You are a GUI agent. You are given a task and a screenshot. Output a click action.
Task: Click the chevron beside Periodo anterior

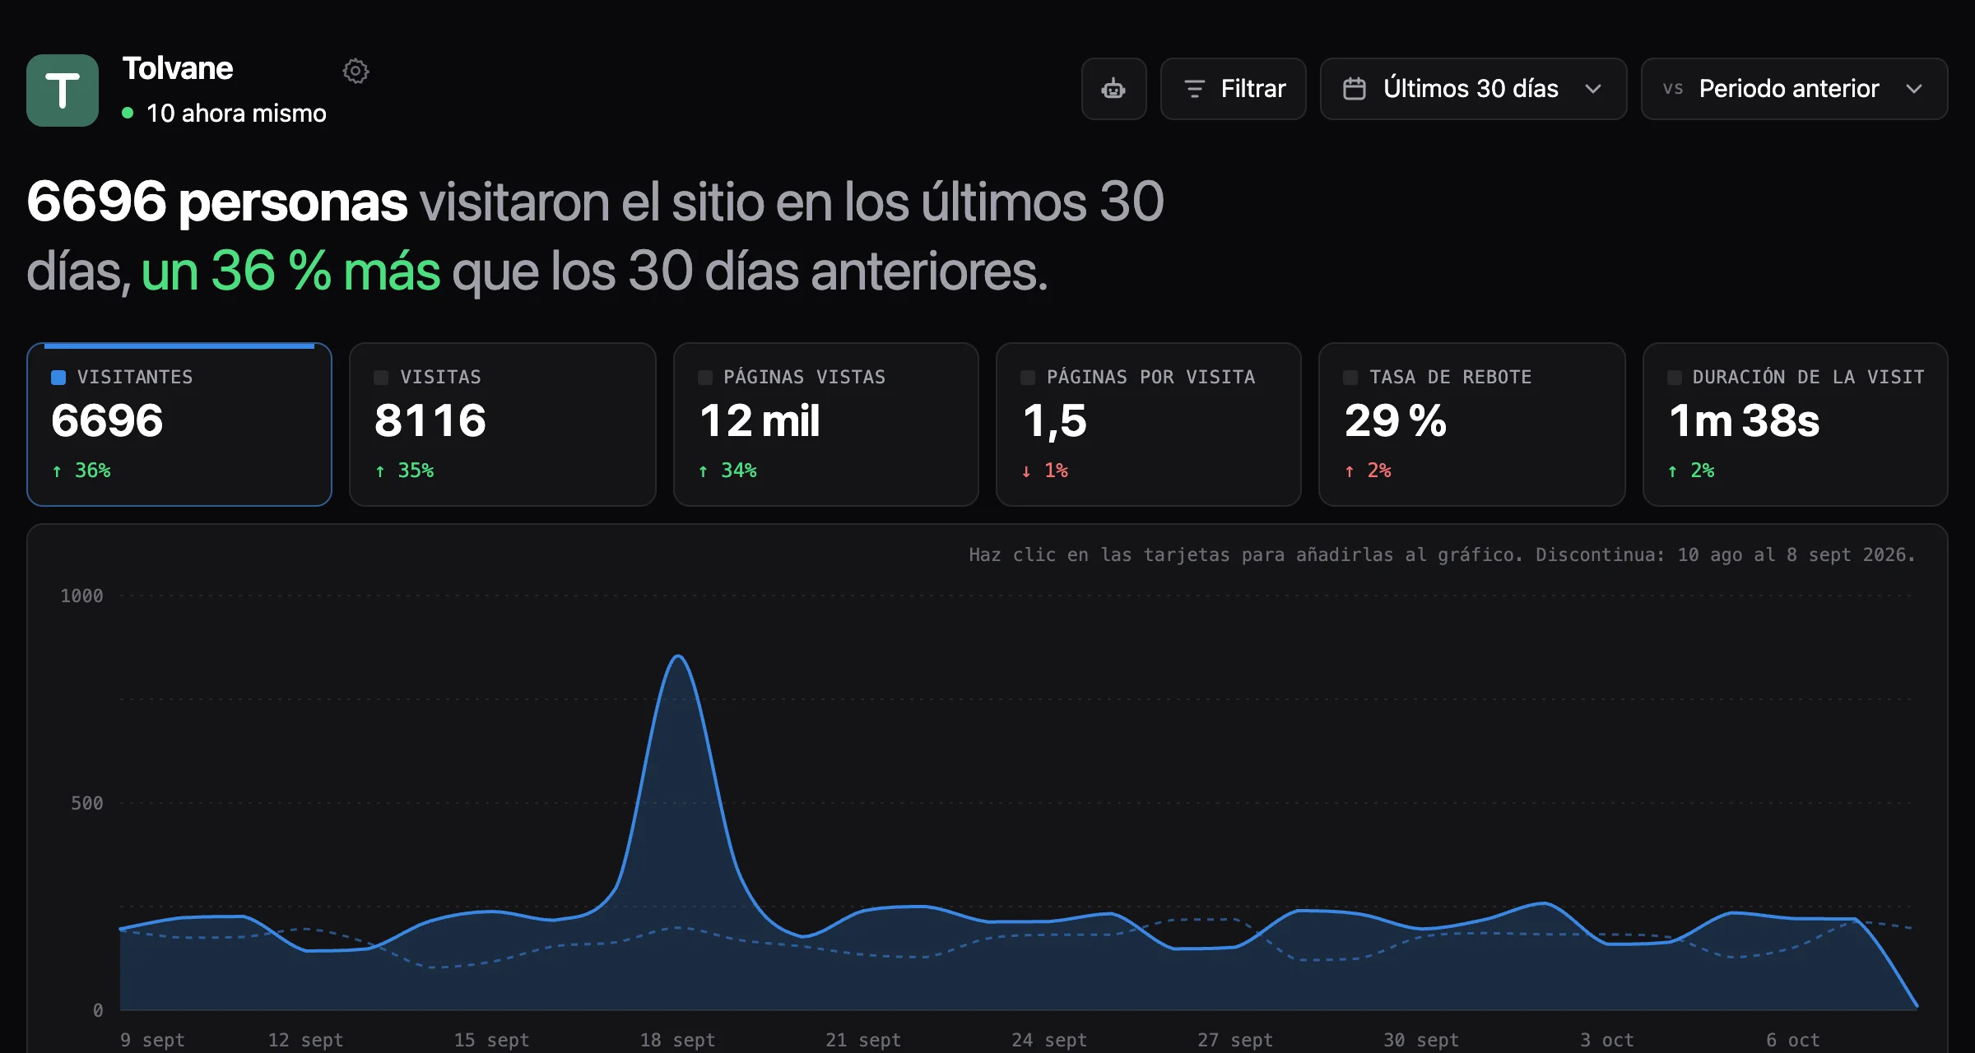click(1914, 89)
